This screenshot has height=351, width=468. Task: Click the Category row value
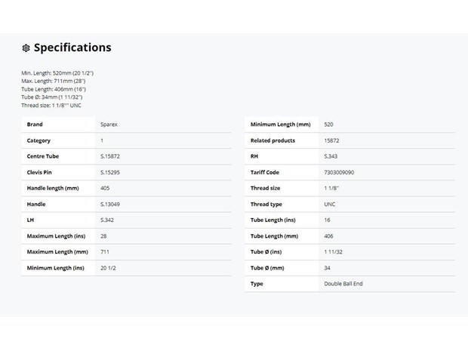point(102,140)
